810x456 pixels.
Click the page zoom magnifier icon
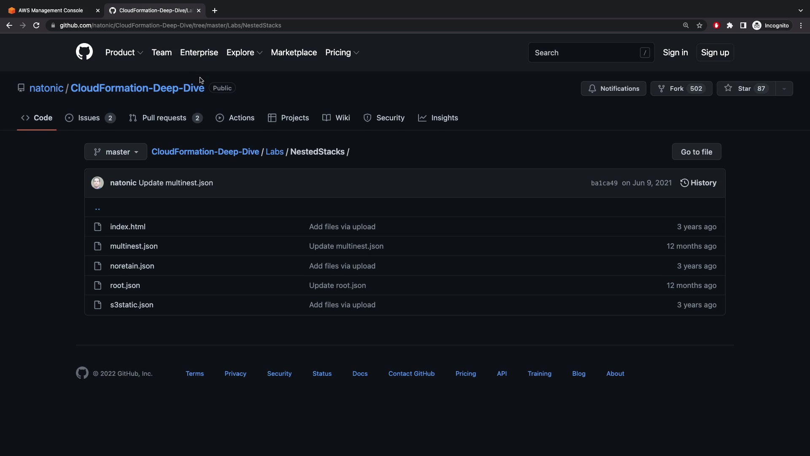(686, 25)
